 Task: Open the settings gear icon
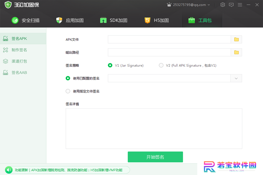pos(223,5)
